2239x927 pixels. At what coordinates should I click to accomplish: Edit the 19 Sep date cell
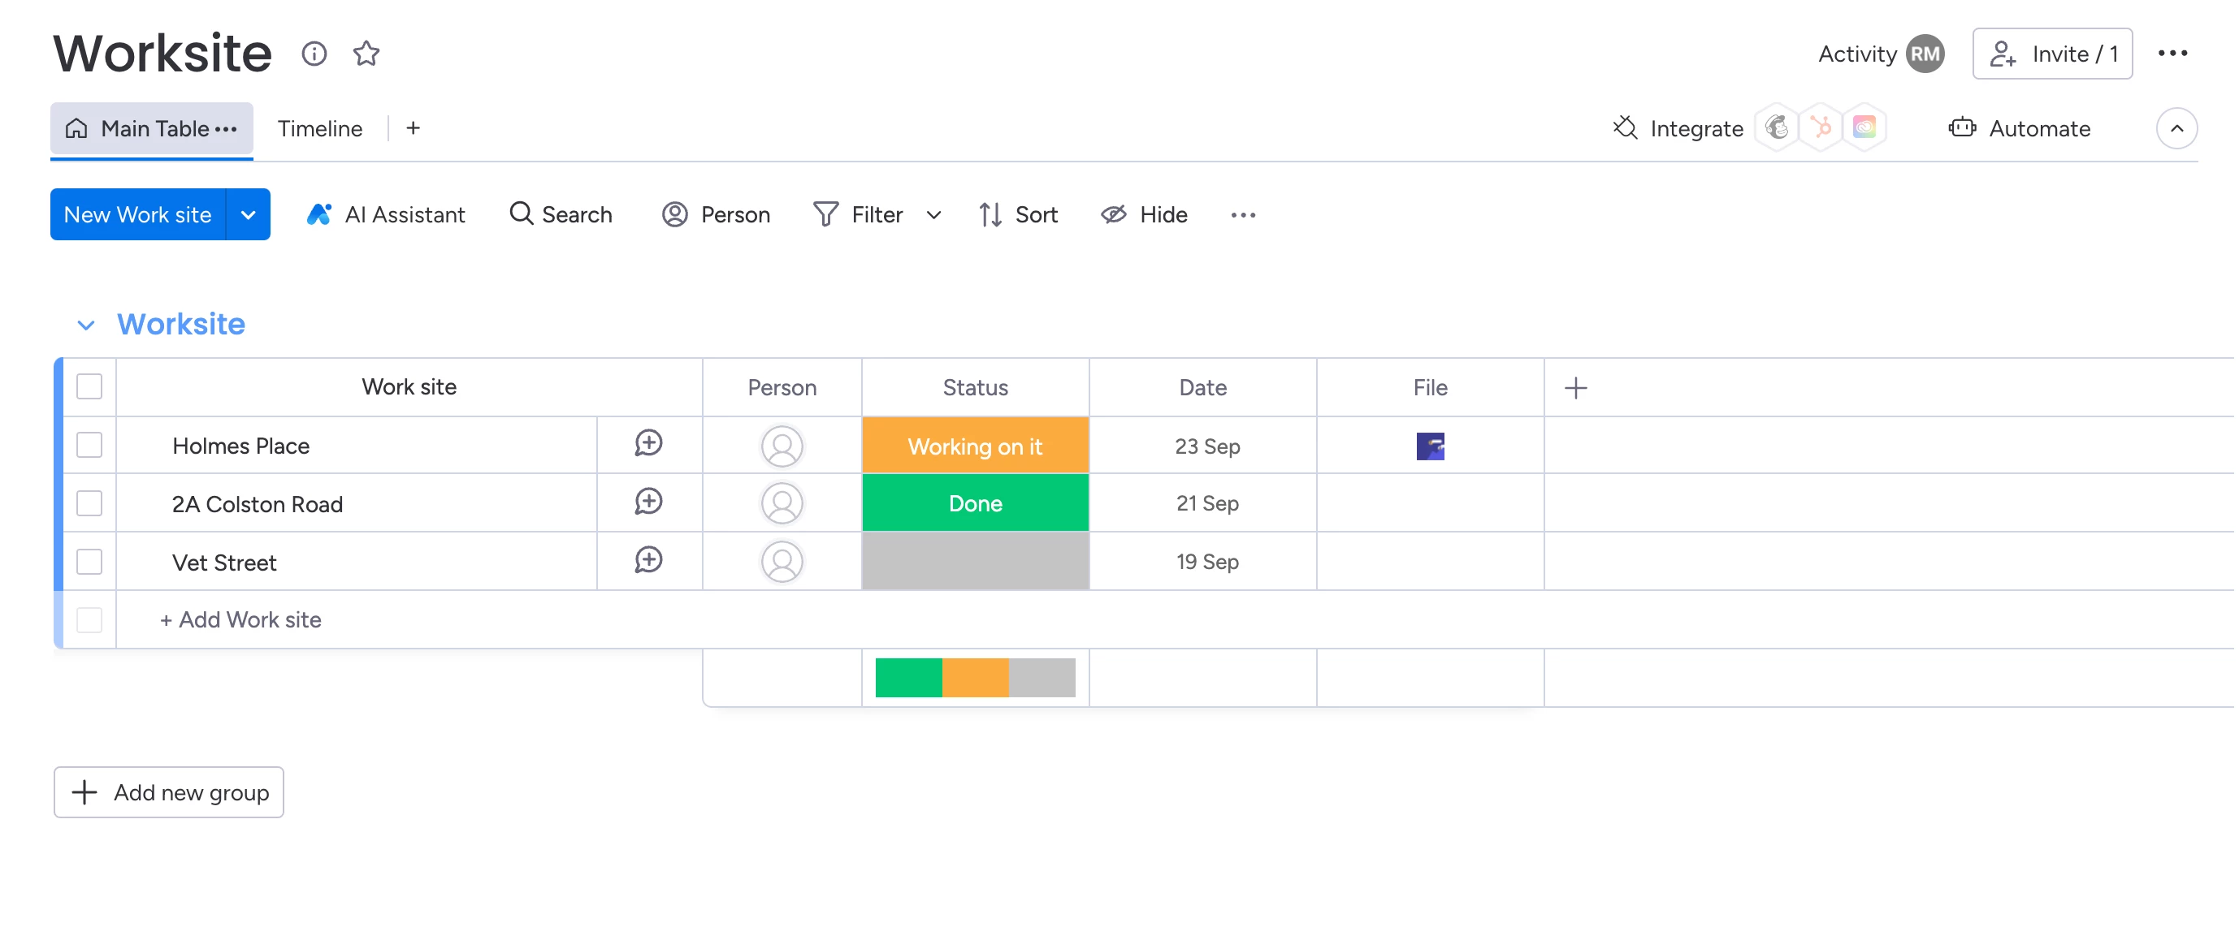coord(1203,561)
